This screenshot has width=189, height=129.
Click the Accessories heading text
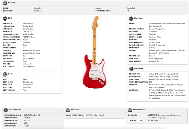pos(75,110)
